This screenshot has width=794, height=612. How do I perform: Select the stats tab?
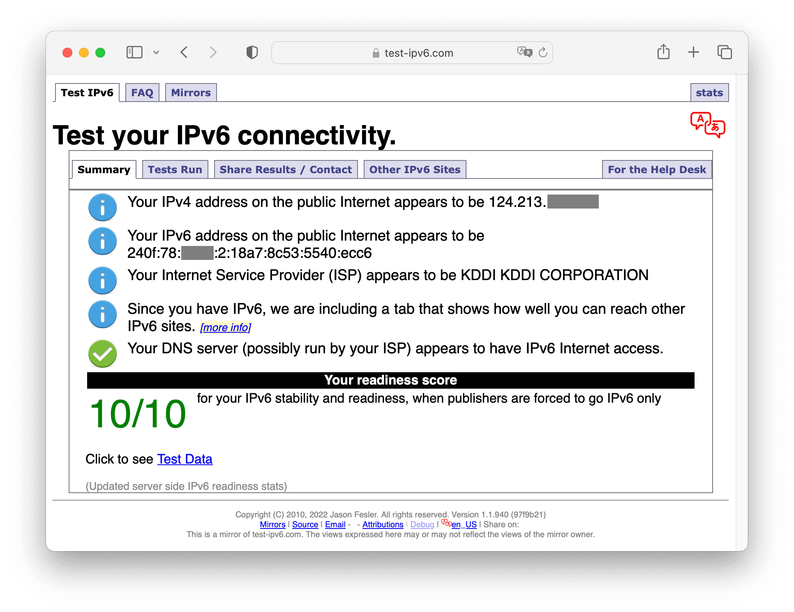click(709, 93)
